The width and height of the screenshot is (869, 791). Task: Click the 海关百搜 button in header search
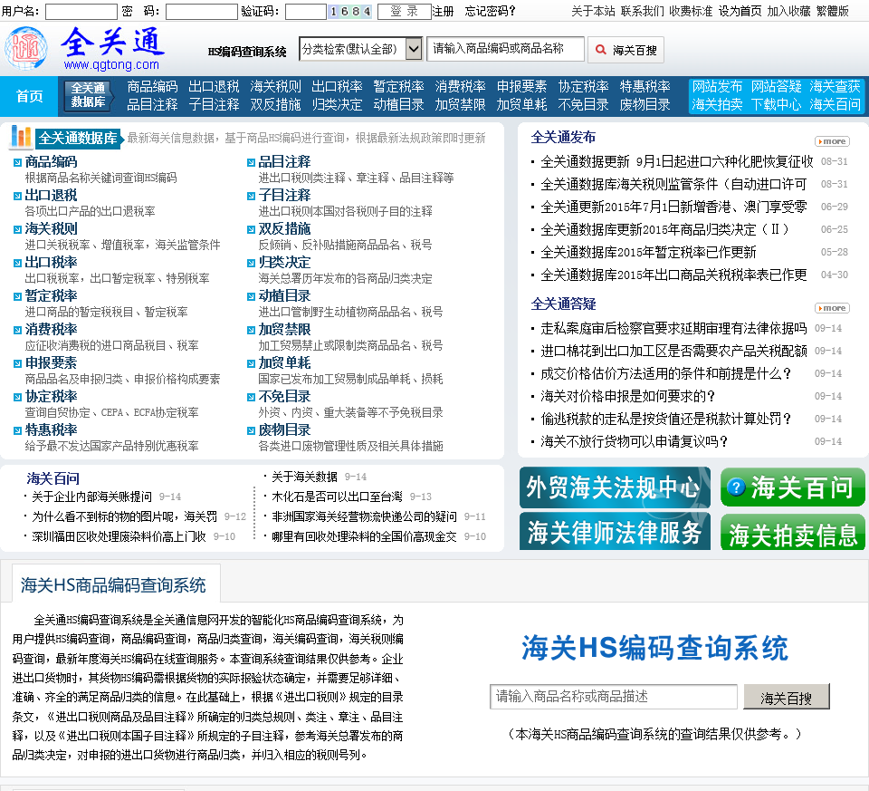625,50
